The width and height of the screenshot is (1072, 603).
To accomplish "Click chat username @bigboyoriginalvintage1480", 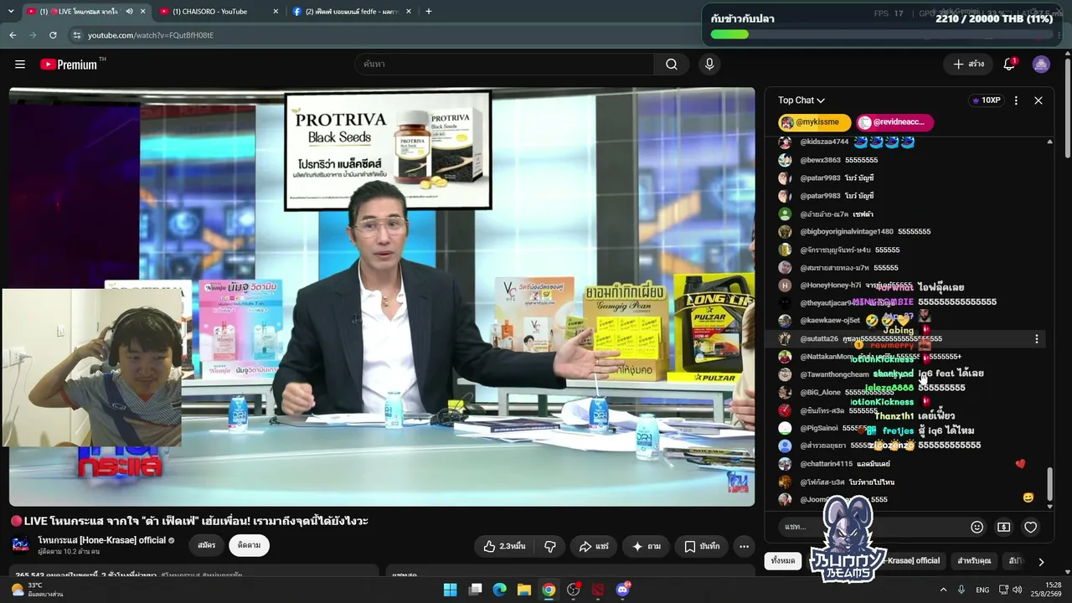I will (847, 231).
